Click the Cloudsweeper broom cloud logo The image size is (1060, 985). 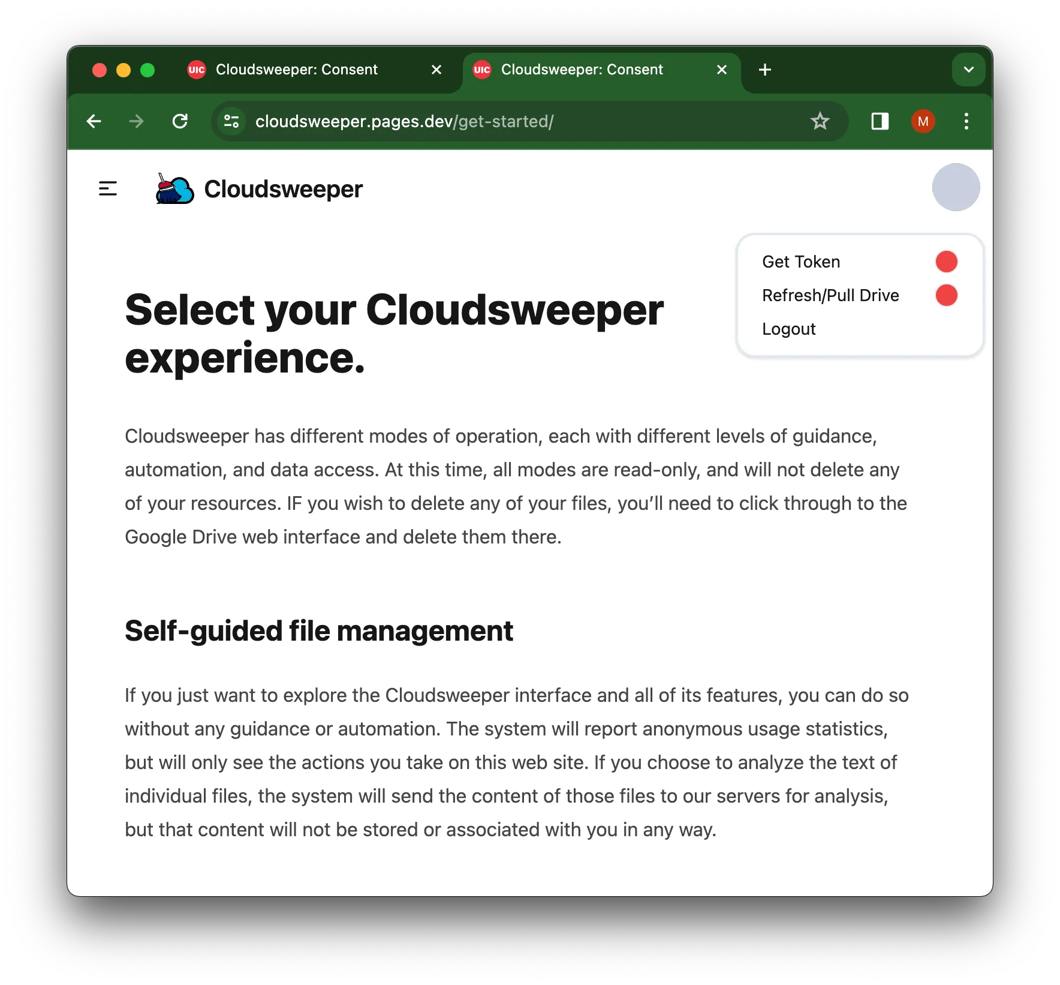pos(174,189)
